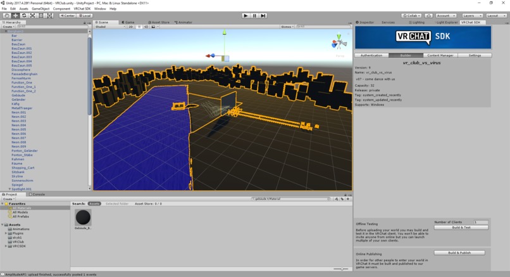Open Project Create dropdown

[x=8, y=199]
